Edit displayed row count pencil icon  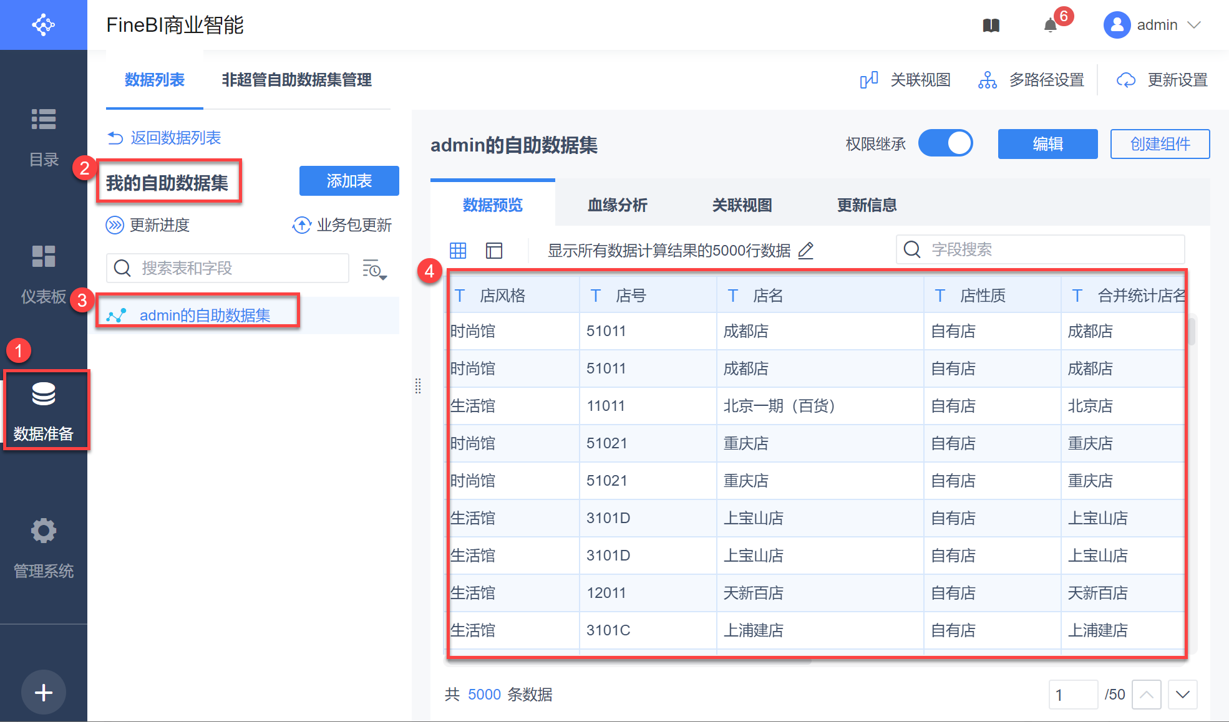coord(806,251)
